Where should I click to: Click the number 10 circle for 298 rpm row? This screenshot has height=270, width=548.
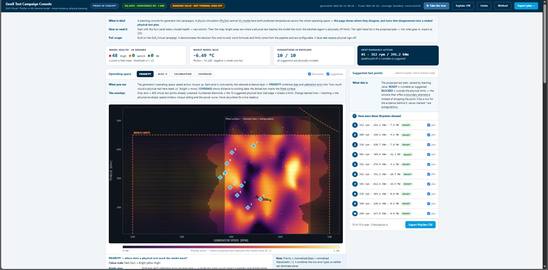(x=355, y=214)
